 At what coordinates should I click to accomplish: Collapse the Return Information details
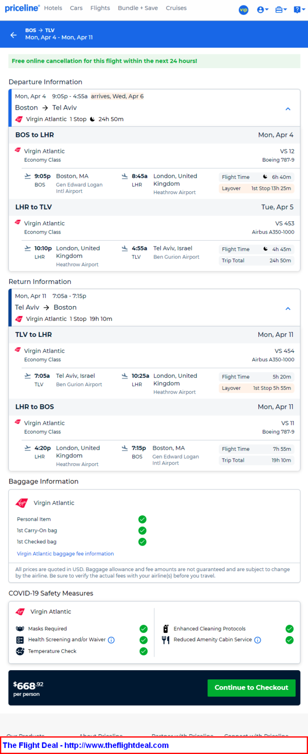point(288,308)
